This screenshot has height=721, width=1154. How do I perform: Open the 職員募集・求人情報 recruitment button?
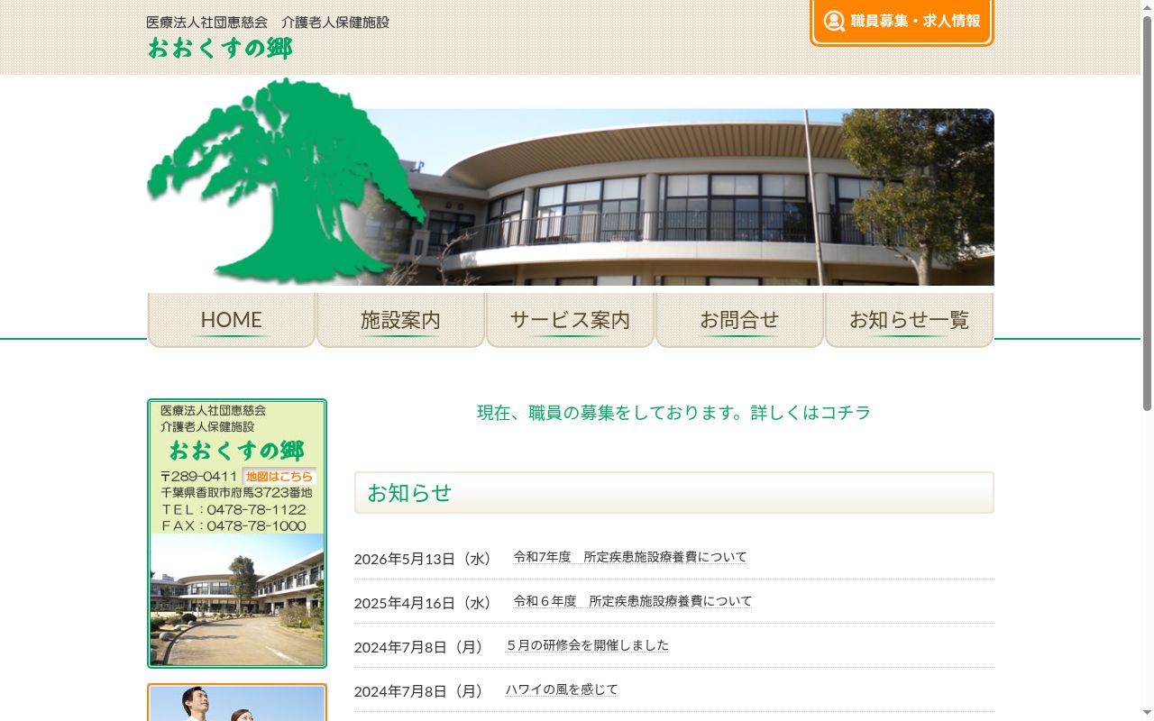pyautogui.click(x=902, y=22)
